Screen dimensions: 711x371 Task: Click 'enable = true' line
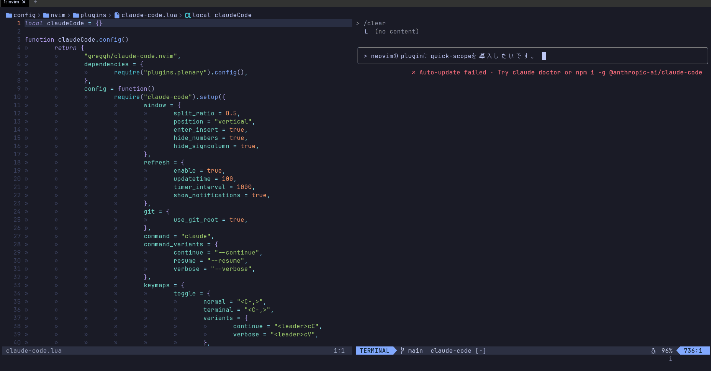coord(198,171)
